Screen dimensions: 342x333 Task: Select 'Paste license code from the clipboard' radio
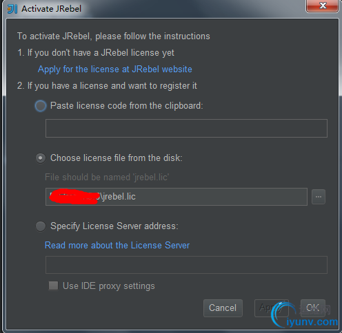(x=41, y=106)
